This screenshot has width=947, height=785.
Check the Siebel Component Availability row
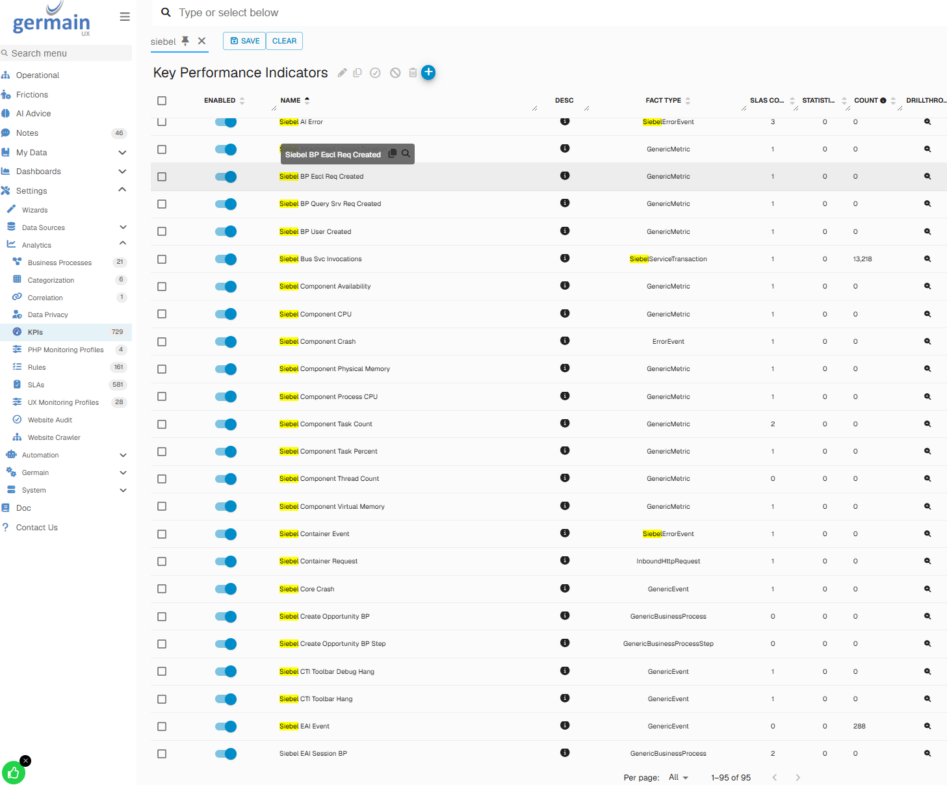coord(162,287)
